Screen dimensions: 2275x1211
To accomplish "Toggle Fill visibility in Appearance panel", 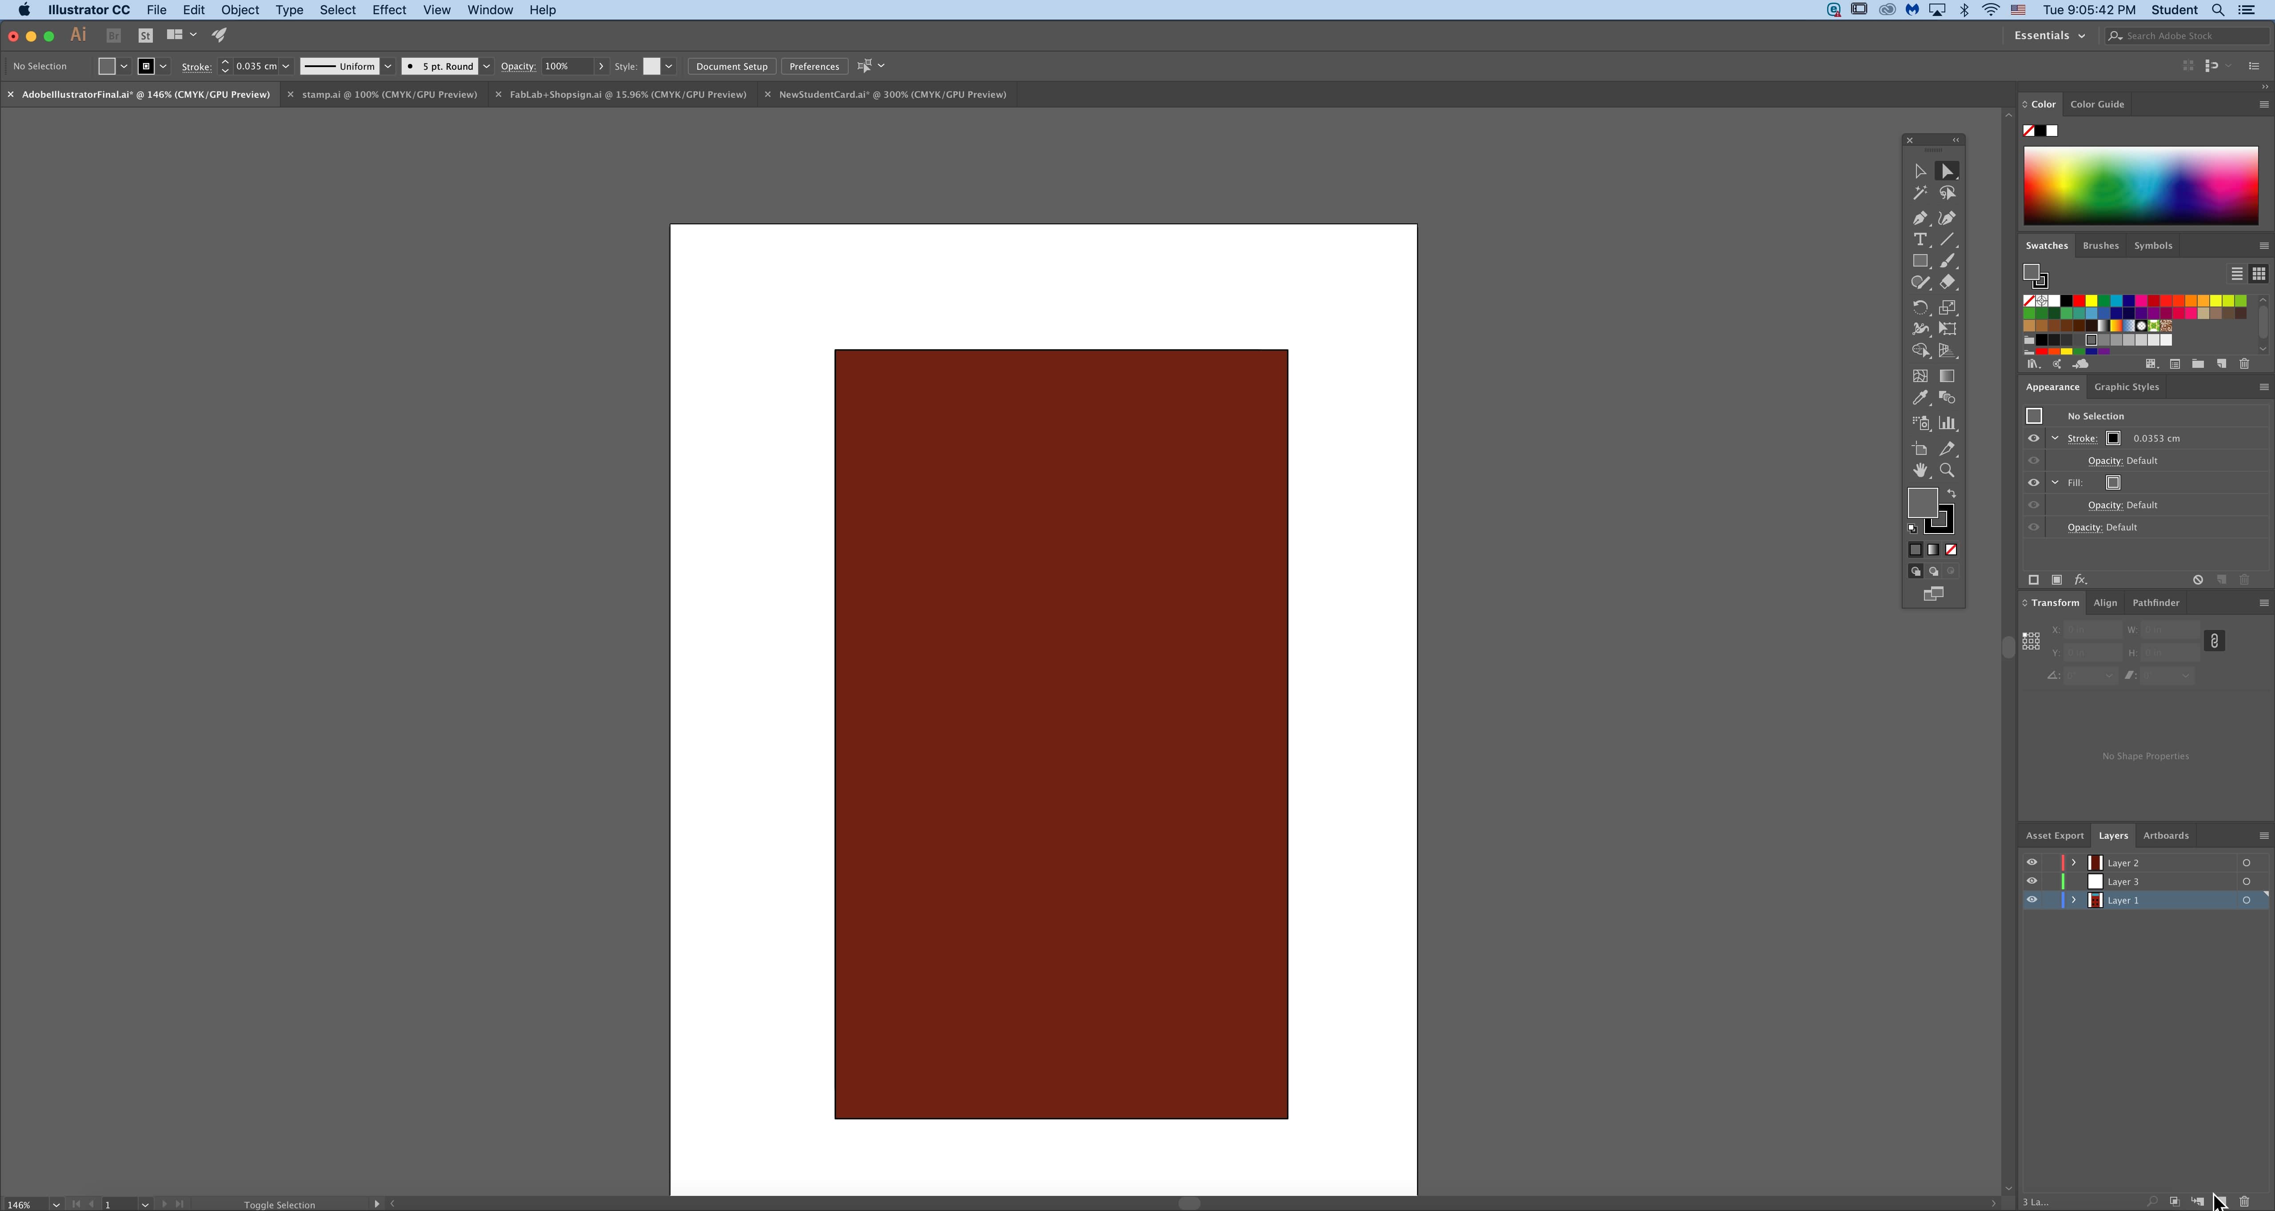I will tap(2034, 483).
